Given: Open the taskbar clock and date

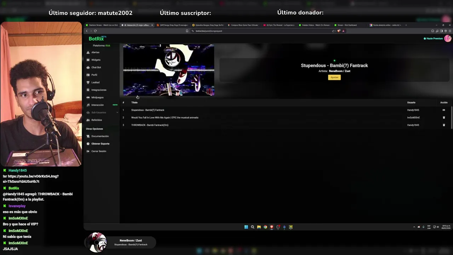Looking at the screenshot, I should click(446, 227).
